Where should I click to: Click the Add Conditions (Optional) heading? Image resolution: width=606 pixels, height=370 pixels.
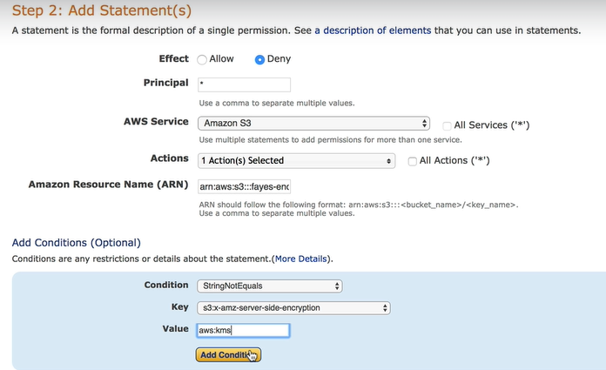click(76, 242)
